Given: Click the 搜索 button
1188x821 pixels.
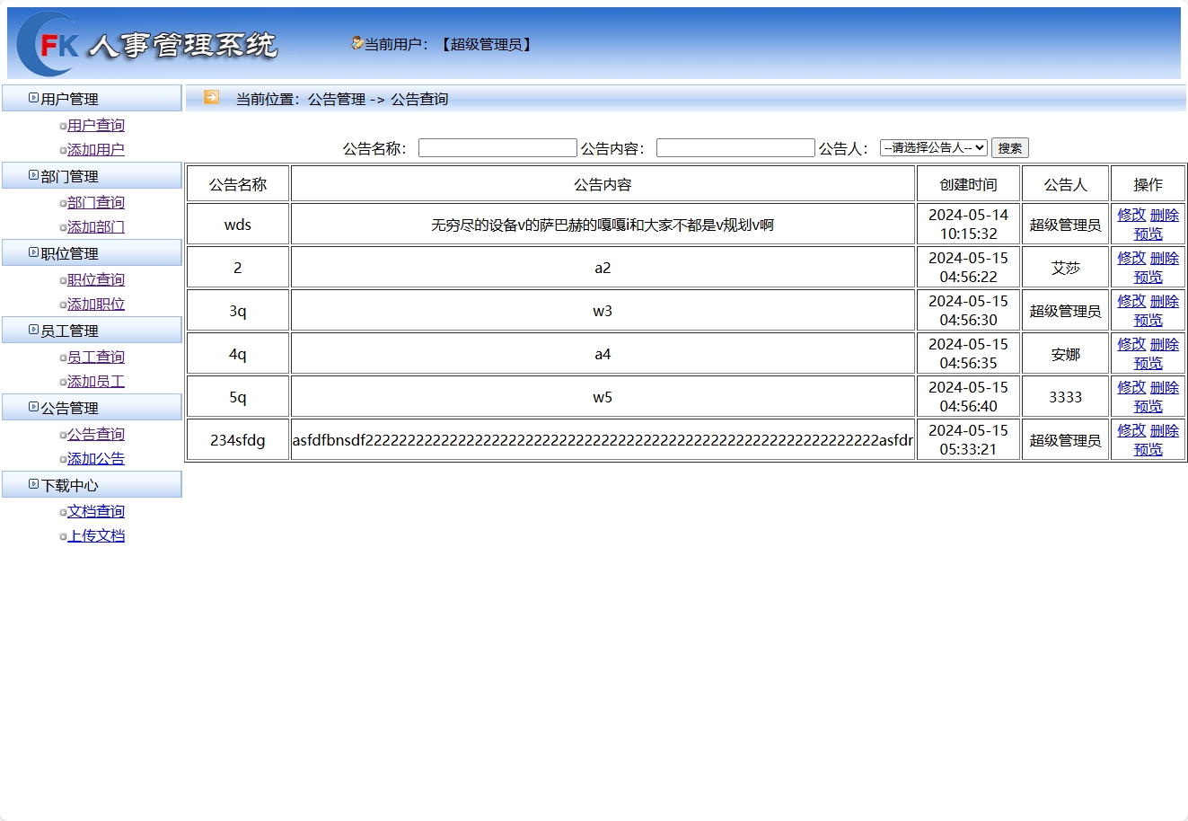Looking at the screenshot, I should [x=1009, y=147].
